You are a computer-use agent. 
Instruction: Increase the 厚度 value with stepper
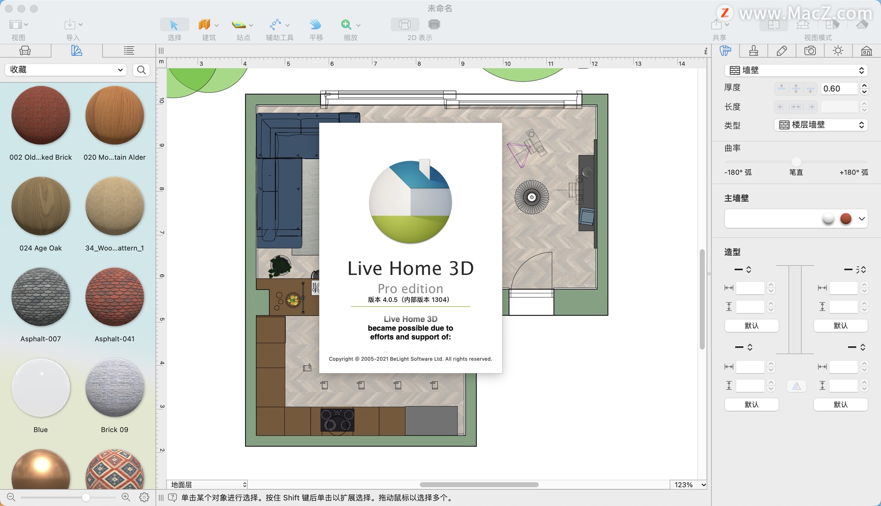click(x=864, y=86)
